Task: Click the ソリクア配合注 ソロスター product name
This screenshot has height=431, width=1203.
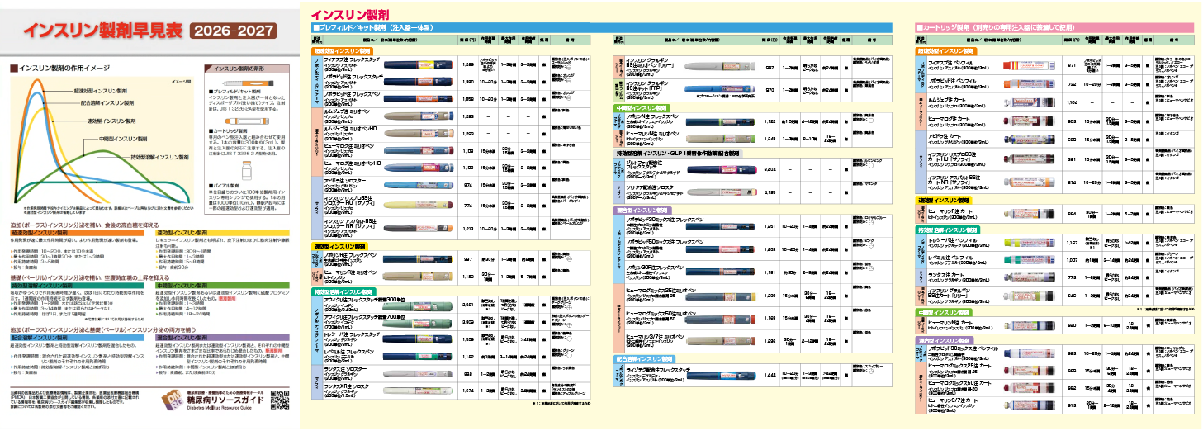Action: point(652,188)
